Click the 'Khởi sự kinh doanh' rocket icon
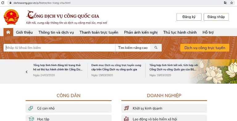The height and width of the screenshot is (121, 237). point(127,108)
